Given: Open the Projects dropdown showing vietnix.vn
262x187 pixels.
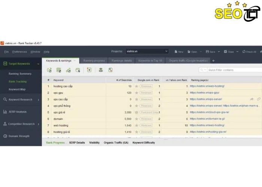Looking at the screenshot, I should 147,51.
